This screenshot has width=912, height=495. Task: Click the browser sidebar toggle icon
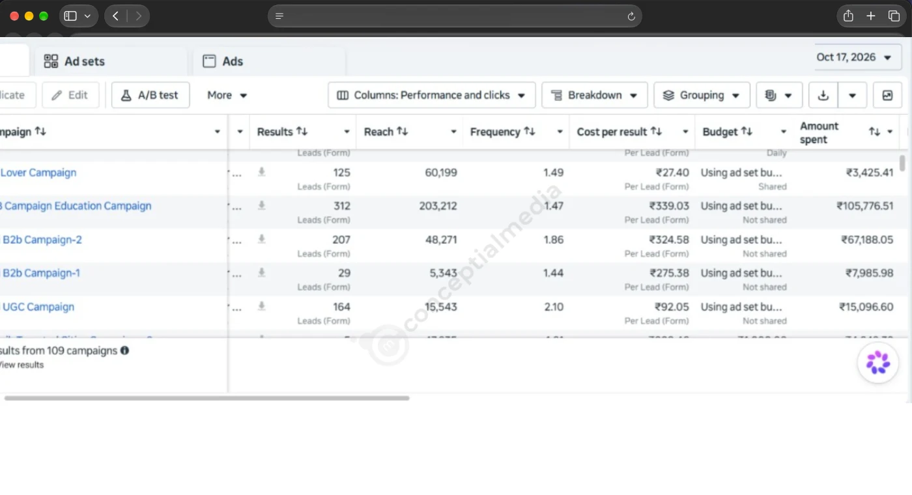pos(70,16)
